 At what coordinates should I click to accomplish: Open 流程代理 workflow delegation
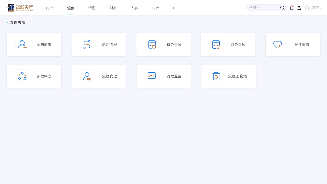coord(99,76)
